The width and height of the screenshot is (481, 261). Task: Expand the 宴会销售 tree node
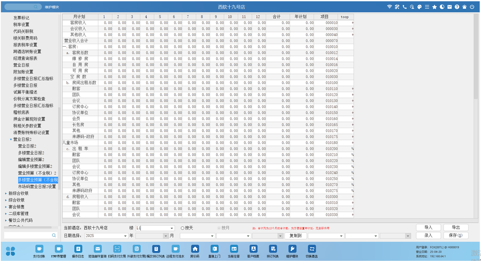[x=6, y=207]
